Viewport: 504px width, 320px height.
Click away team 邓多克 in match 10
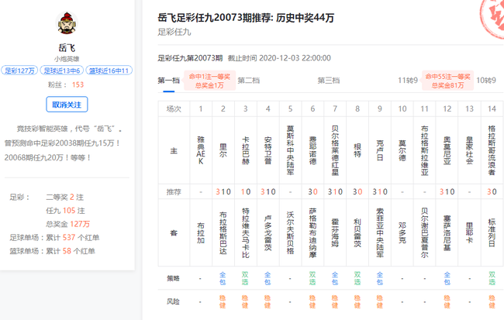pos(402,233)
